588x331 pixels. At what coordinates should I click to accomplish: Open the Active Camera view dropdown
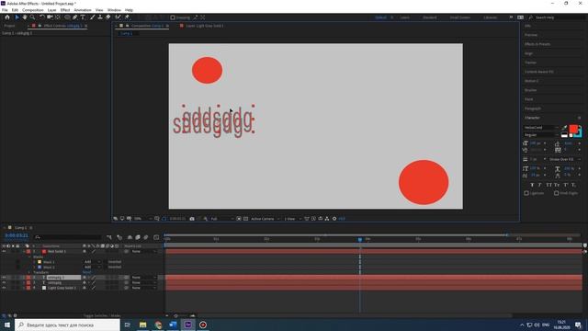(x=266, y=219)
